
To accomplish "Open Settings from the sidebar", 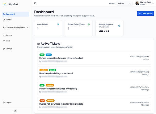I will (x=15, y=49).
